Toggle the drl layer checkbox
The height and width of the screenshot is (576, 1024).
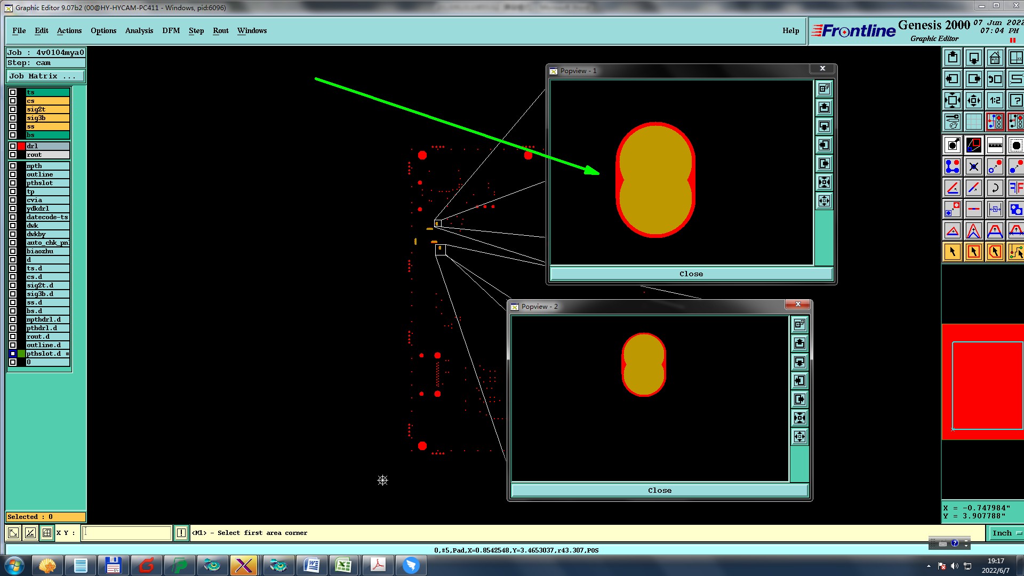[13, 146]
